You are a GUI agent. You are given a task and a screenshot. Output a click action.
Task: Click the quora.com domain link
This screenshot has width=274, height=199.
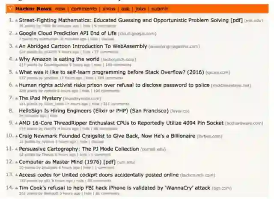218,73
